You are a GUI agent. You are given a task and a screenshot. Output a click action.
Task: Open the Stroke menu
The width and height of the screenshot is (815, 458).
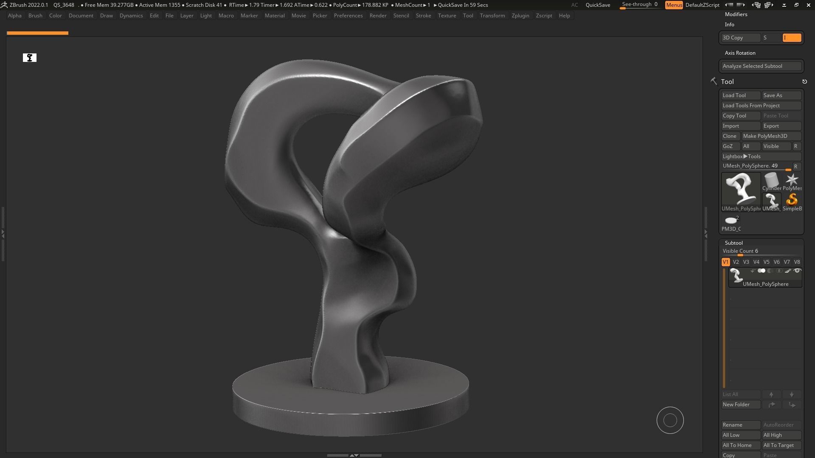pyautogui.click(x=423, y=16)
